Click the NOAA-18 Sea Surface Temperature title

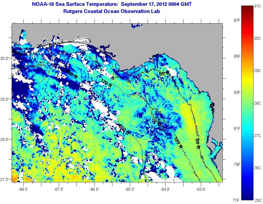tap(112, 5)
